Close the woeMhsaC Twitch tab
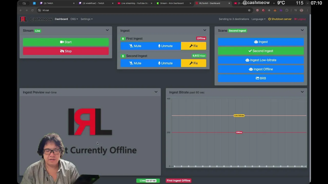 113,3
